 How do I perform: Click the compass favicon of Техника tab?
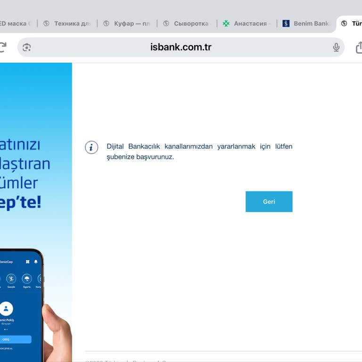click(46, 24)
